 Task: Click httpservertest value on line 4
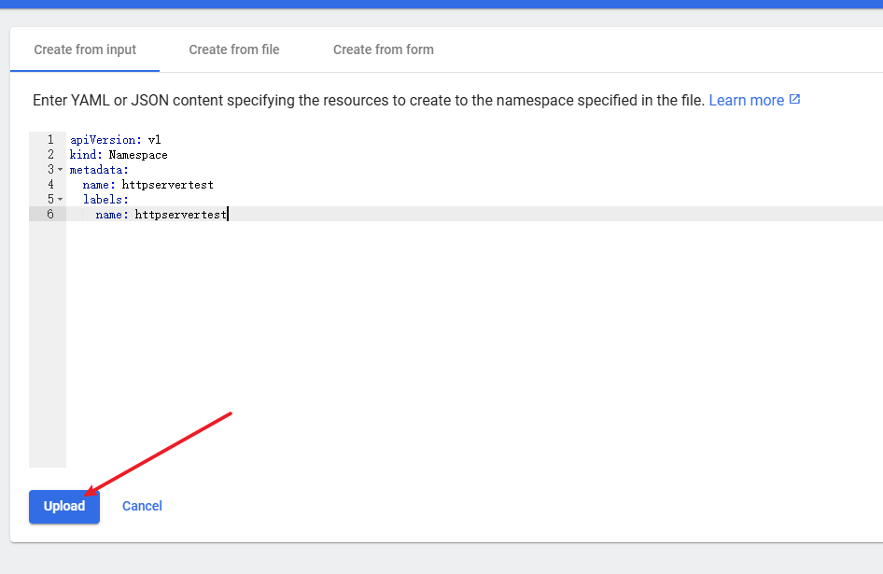[167, 185]
